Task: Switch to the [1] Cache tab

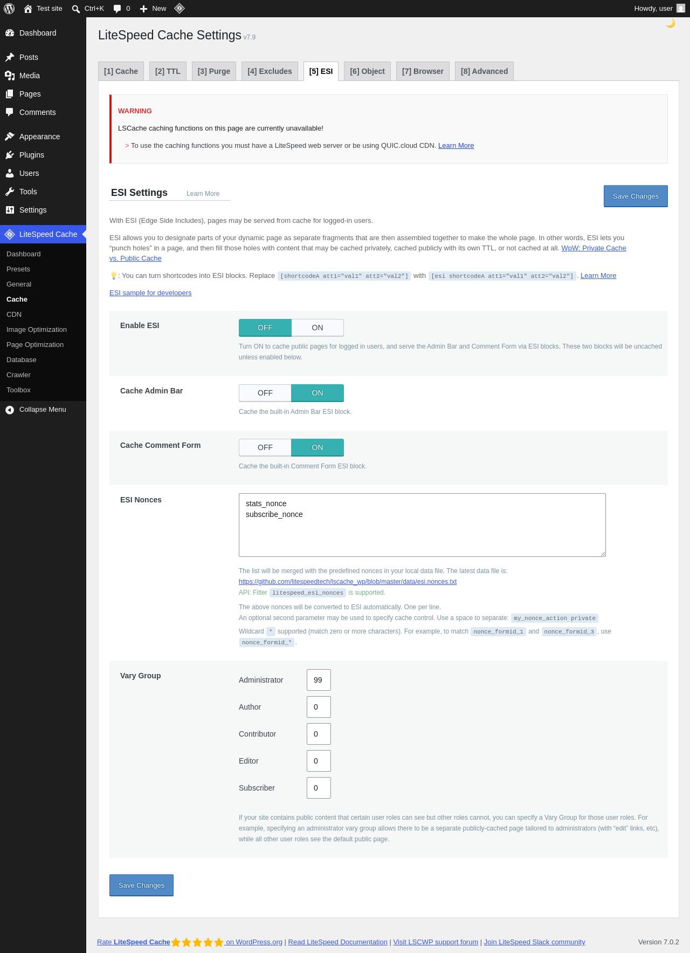Action: tap(121, 71)
